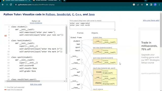The width and height of the screenshot is (162, 91).
Task: View site information lock icon
Action: point(16,5)
